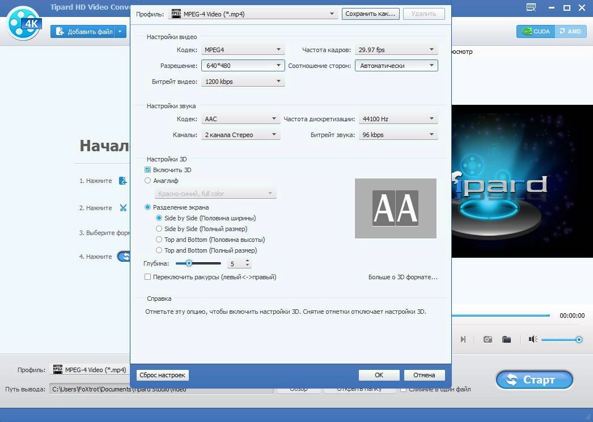Click the MPEG icon in dialog profile
Image resolution: width=593 pixels, height=422 pixels.
pyautogui.click(x=176, y=14)
